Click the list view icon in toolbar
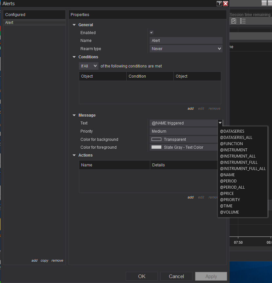Viewport: 272px width, 283px height. pos(243,21)
